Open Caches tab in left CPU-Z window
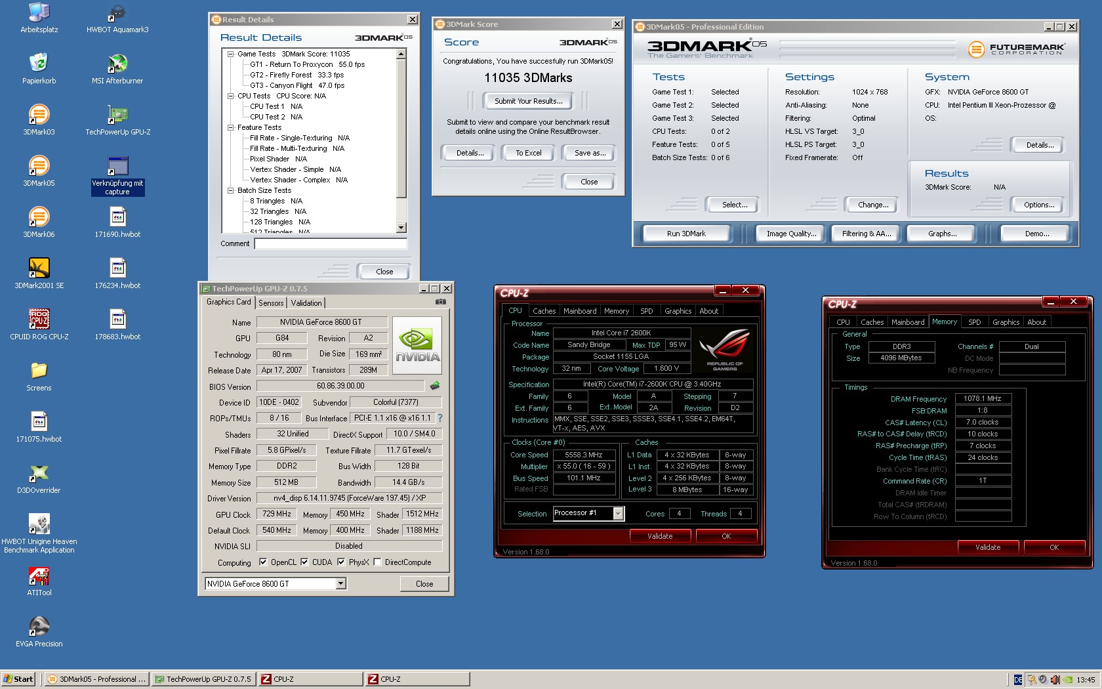1102x689 pixels. 544,311
